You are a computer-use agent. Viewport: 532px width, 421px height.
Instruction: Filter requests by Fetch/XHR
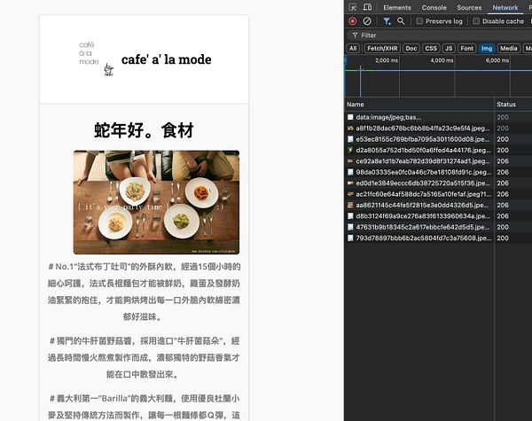pos(382,48)
